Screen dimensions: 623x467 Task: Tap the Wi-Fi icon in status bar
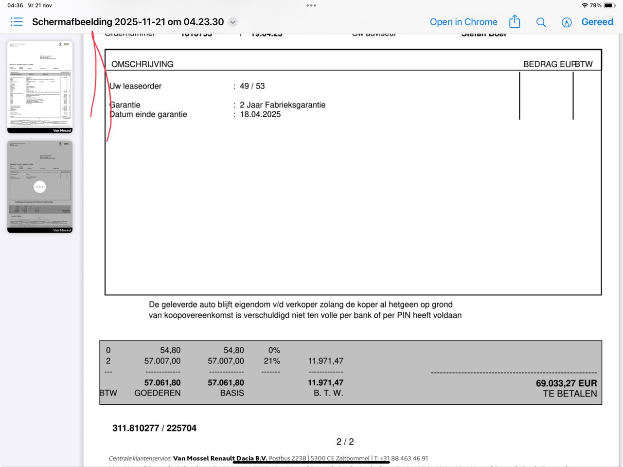pyautogui.click(x=584, y=5)
